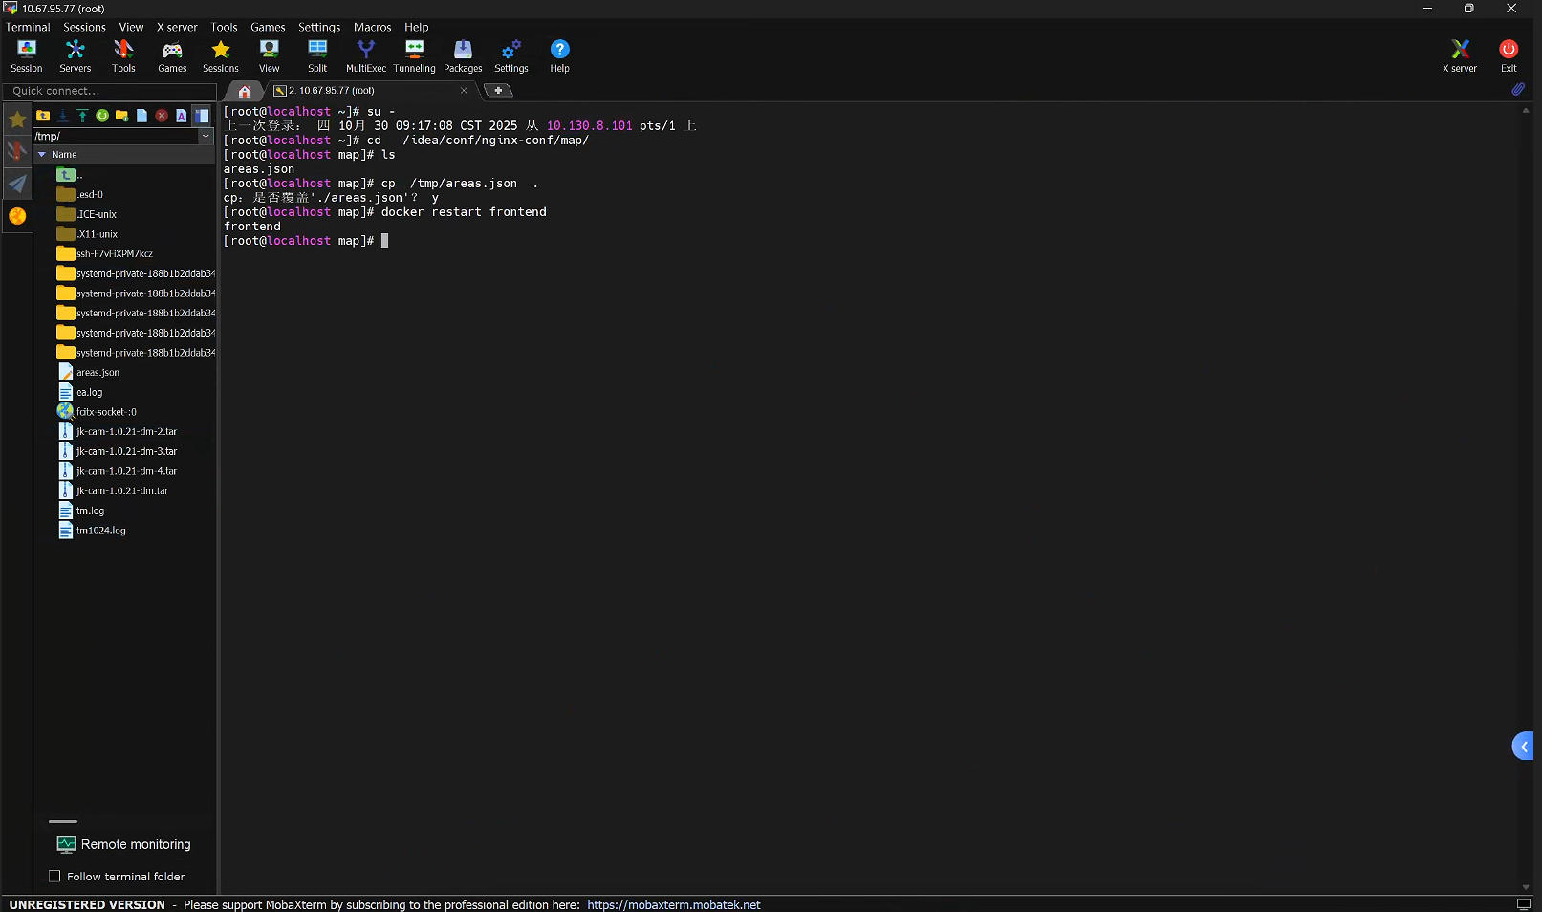Open the Packages toolbar icon
Screen dimensions: 1542x912
[463, 55]
